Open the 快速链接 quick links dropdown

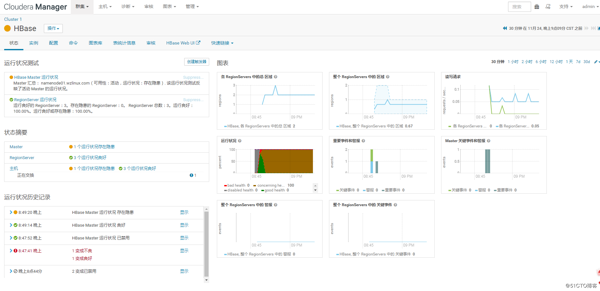coord(222,43)
